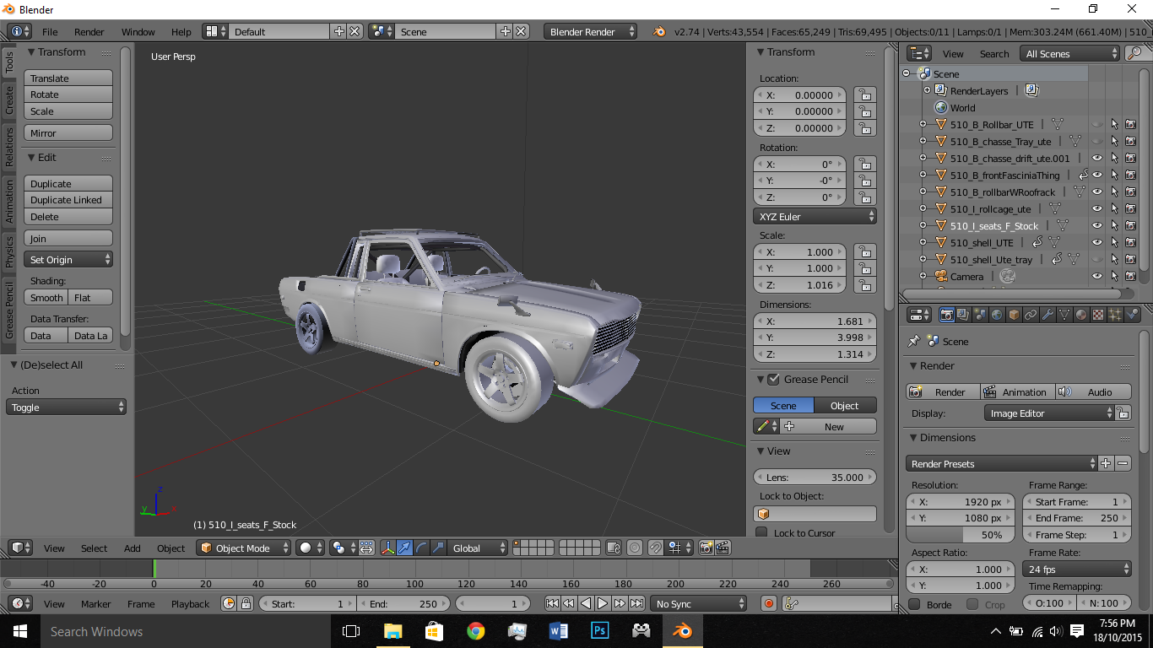This screenshot has width=1153, height=648.
Task: Click the OpenGL render active viewport camera icon
Action: click(x=706, y=548)
